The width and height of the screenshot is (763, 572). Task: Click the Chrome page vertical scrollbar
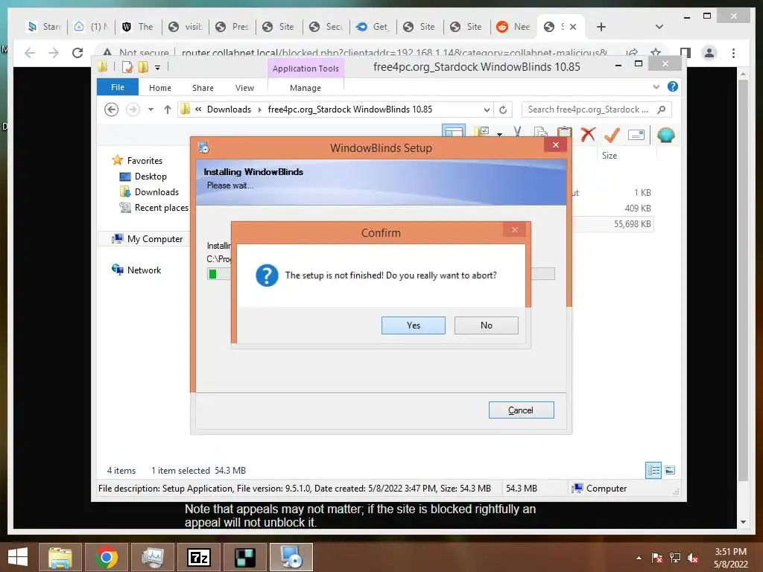(x=743, y=280)
